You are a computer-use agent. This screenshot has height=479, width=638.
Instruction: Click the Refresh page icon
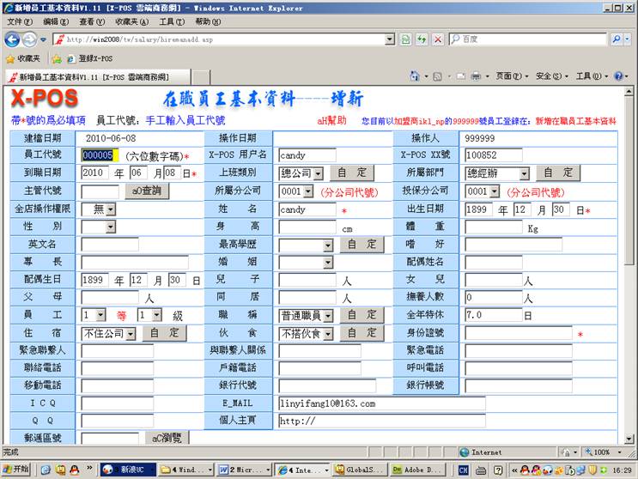click(x=421, y=39)
